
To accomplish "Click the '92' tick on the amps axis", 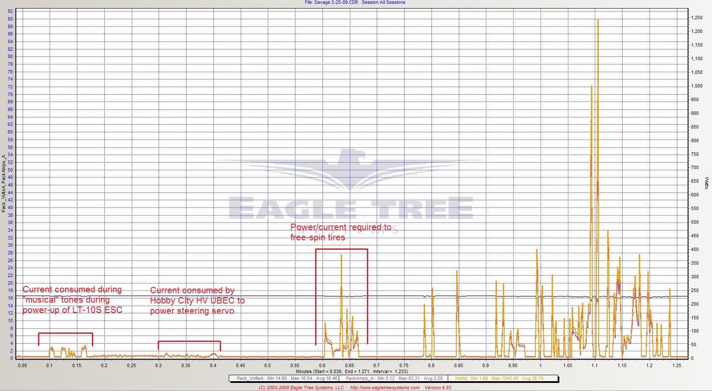I will [10, 12].
